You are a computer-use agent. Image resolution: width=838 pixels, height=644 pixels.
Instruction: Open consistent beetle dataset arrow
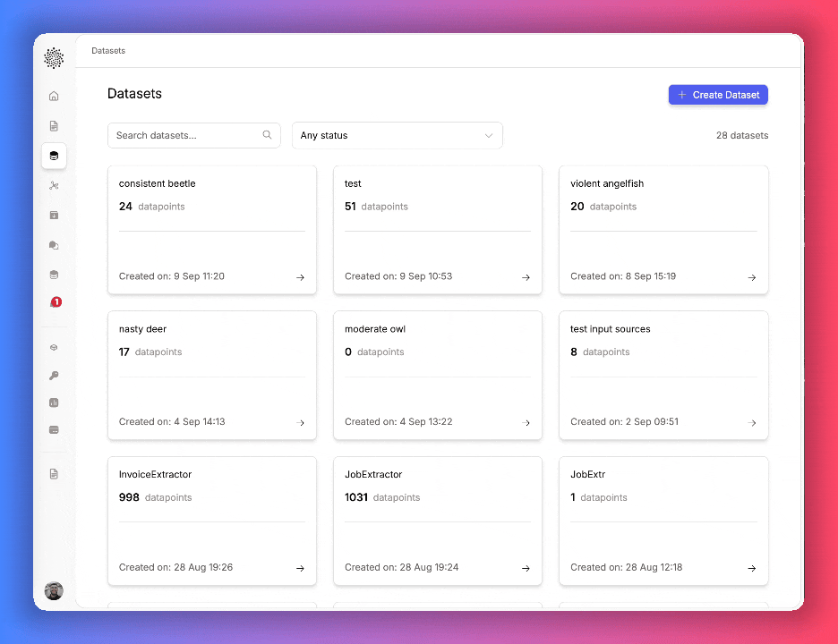click(300, 277)
